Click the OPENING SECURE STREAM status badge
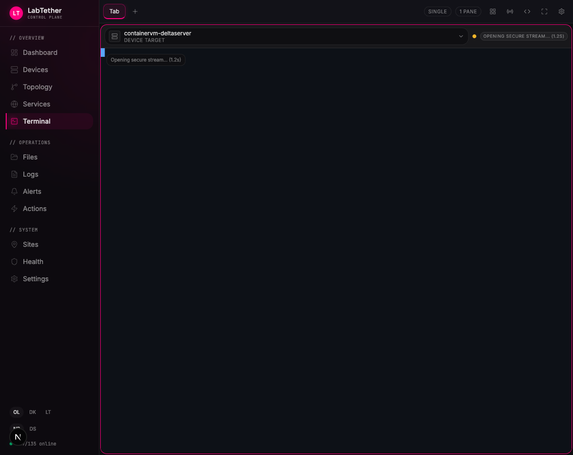 tap(524, 36)
